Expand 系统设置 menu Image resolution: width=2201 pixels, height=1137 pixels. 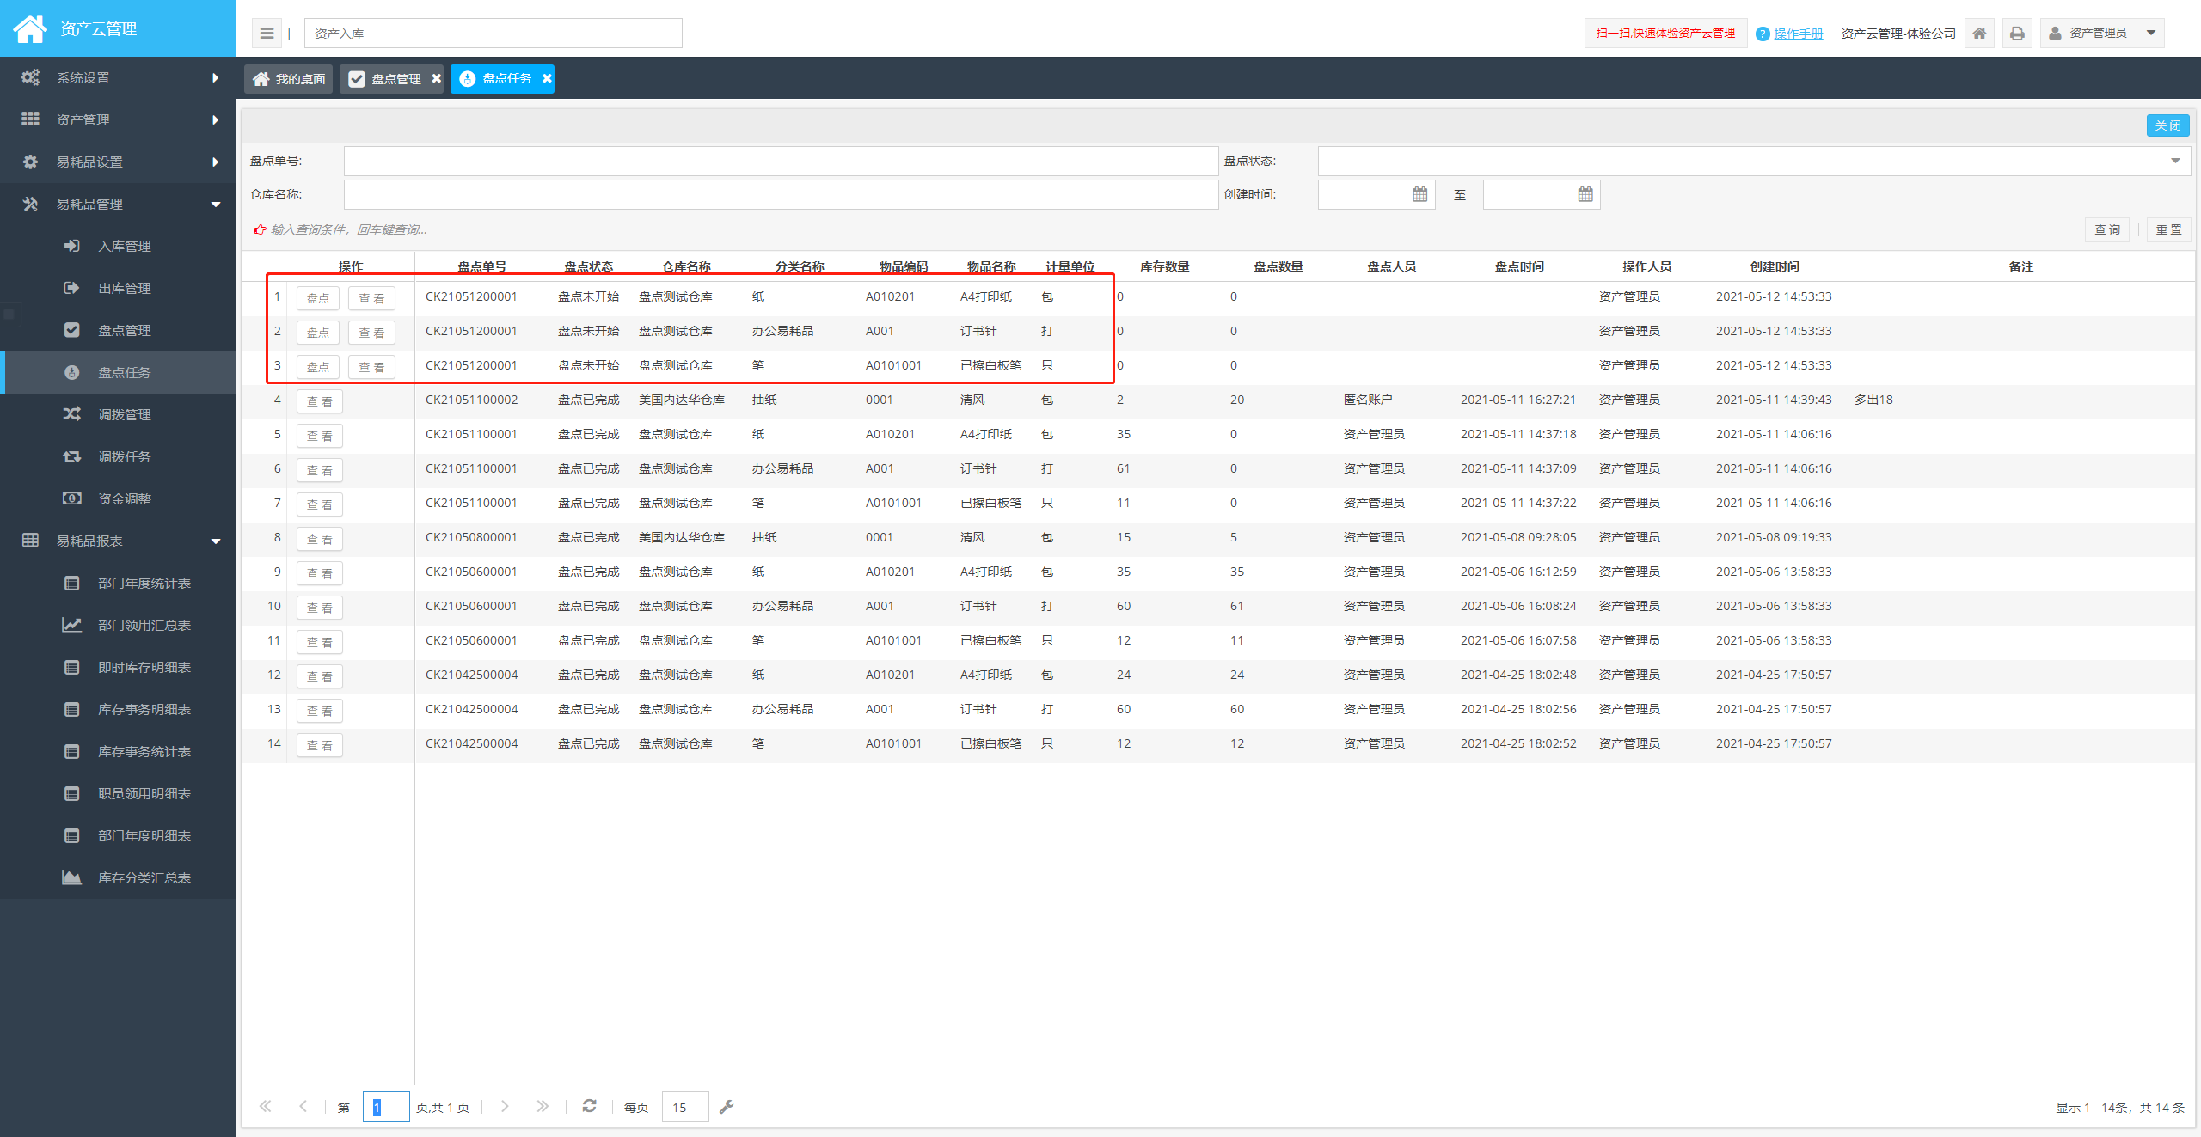point(118,77)
